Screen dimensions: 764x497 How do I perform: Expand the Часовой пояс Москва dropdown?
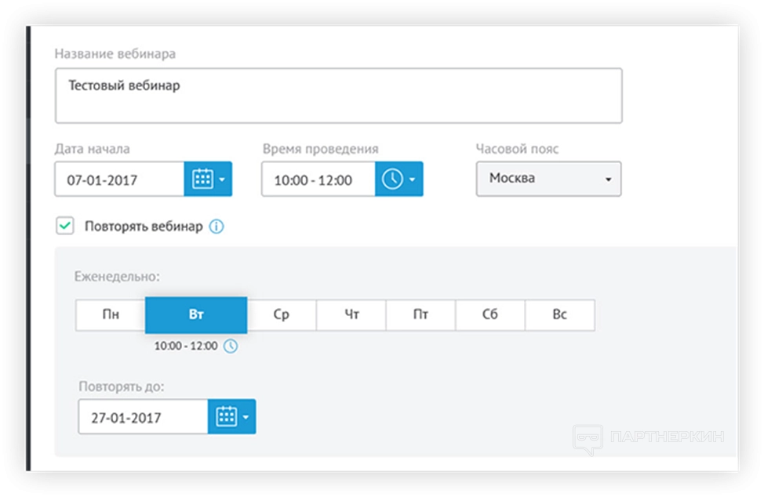click(548, 179)
